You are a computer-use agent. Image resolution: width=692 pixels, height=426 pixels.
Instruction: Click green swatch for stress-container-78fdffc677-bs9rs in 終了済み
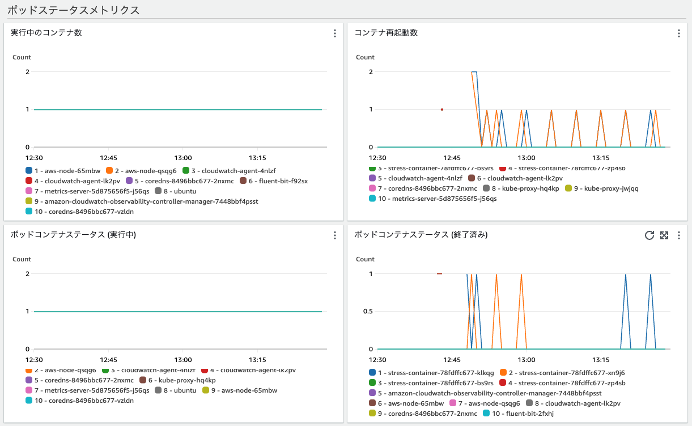coord(372,382)
